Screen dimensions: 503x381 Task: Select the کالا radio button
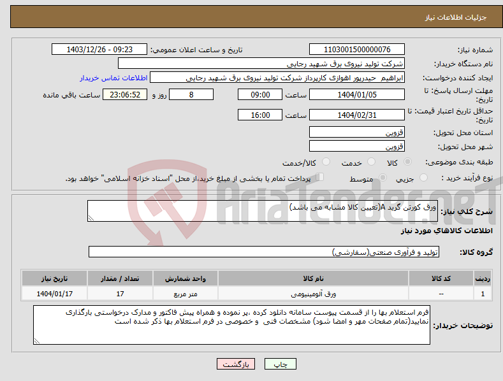tap(407, 162)
